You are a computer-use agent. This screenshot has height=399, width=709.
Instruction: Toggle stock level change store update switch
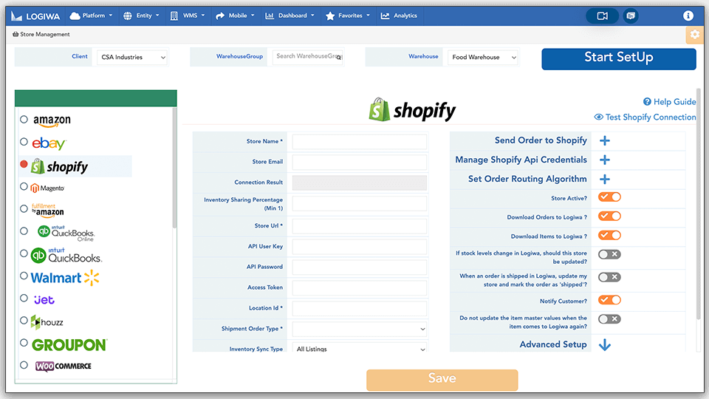coord(609,254)
